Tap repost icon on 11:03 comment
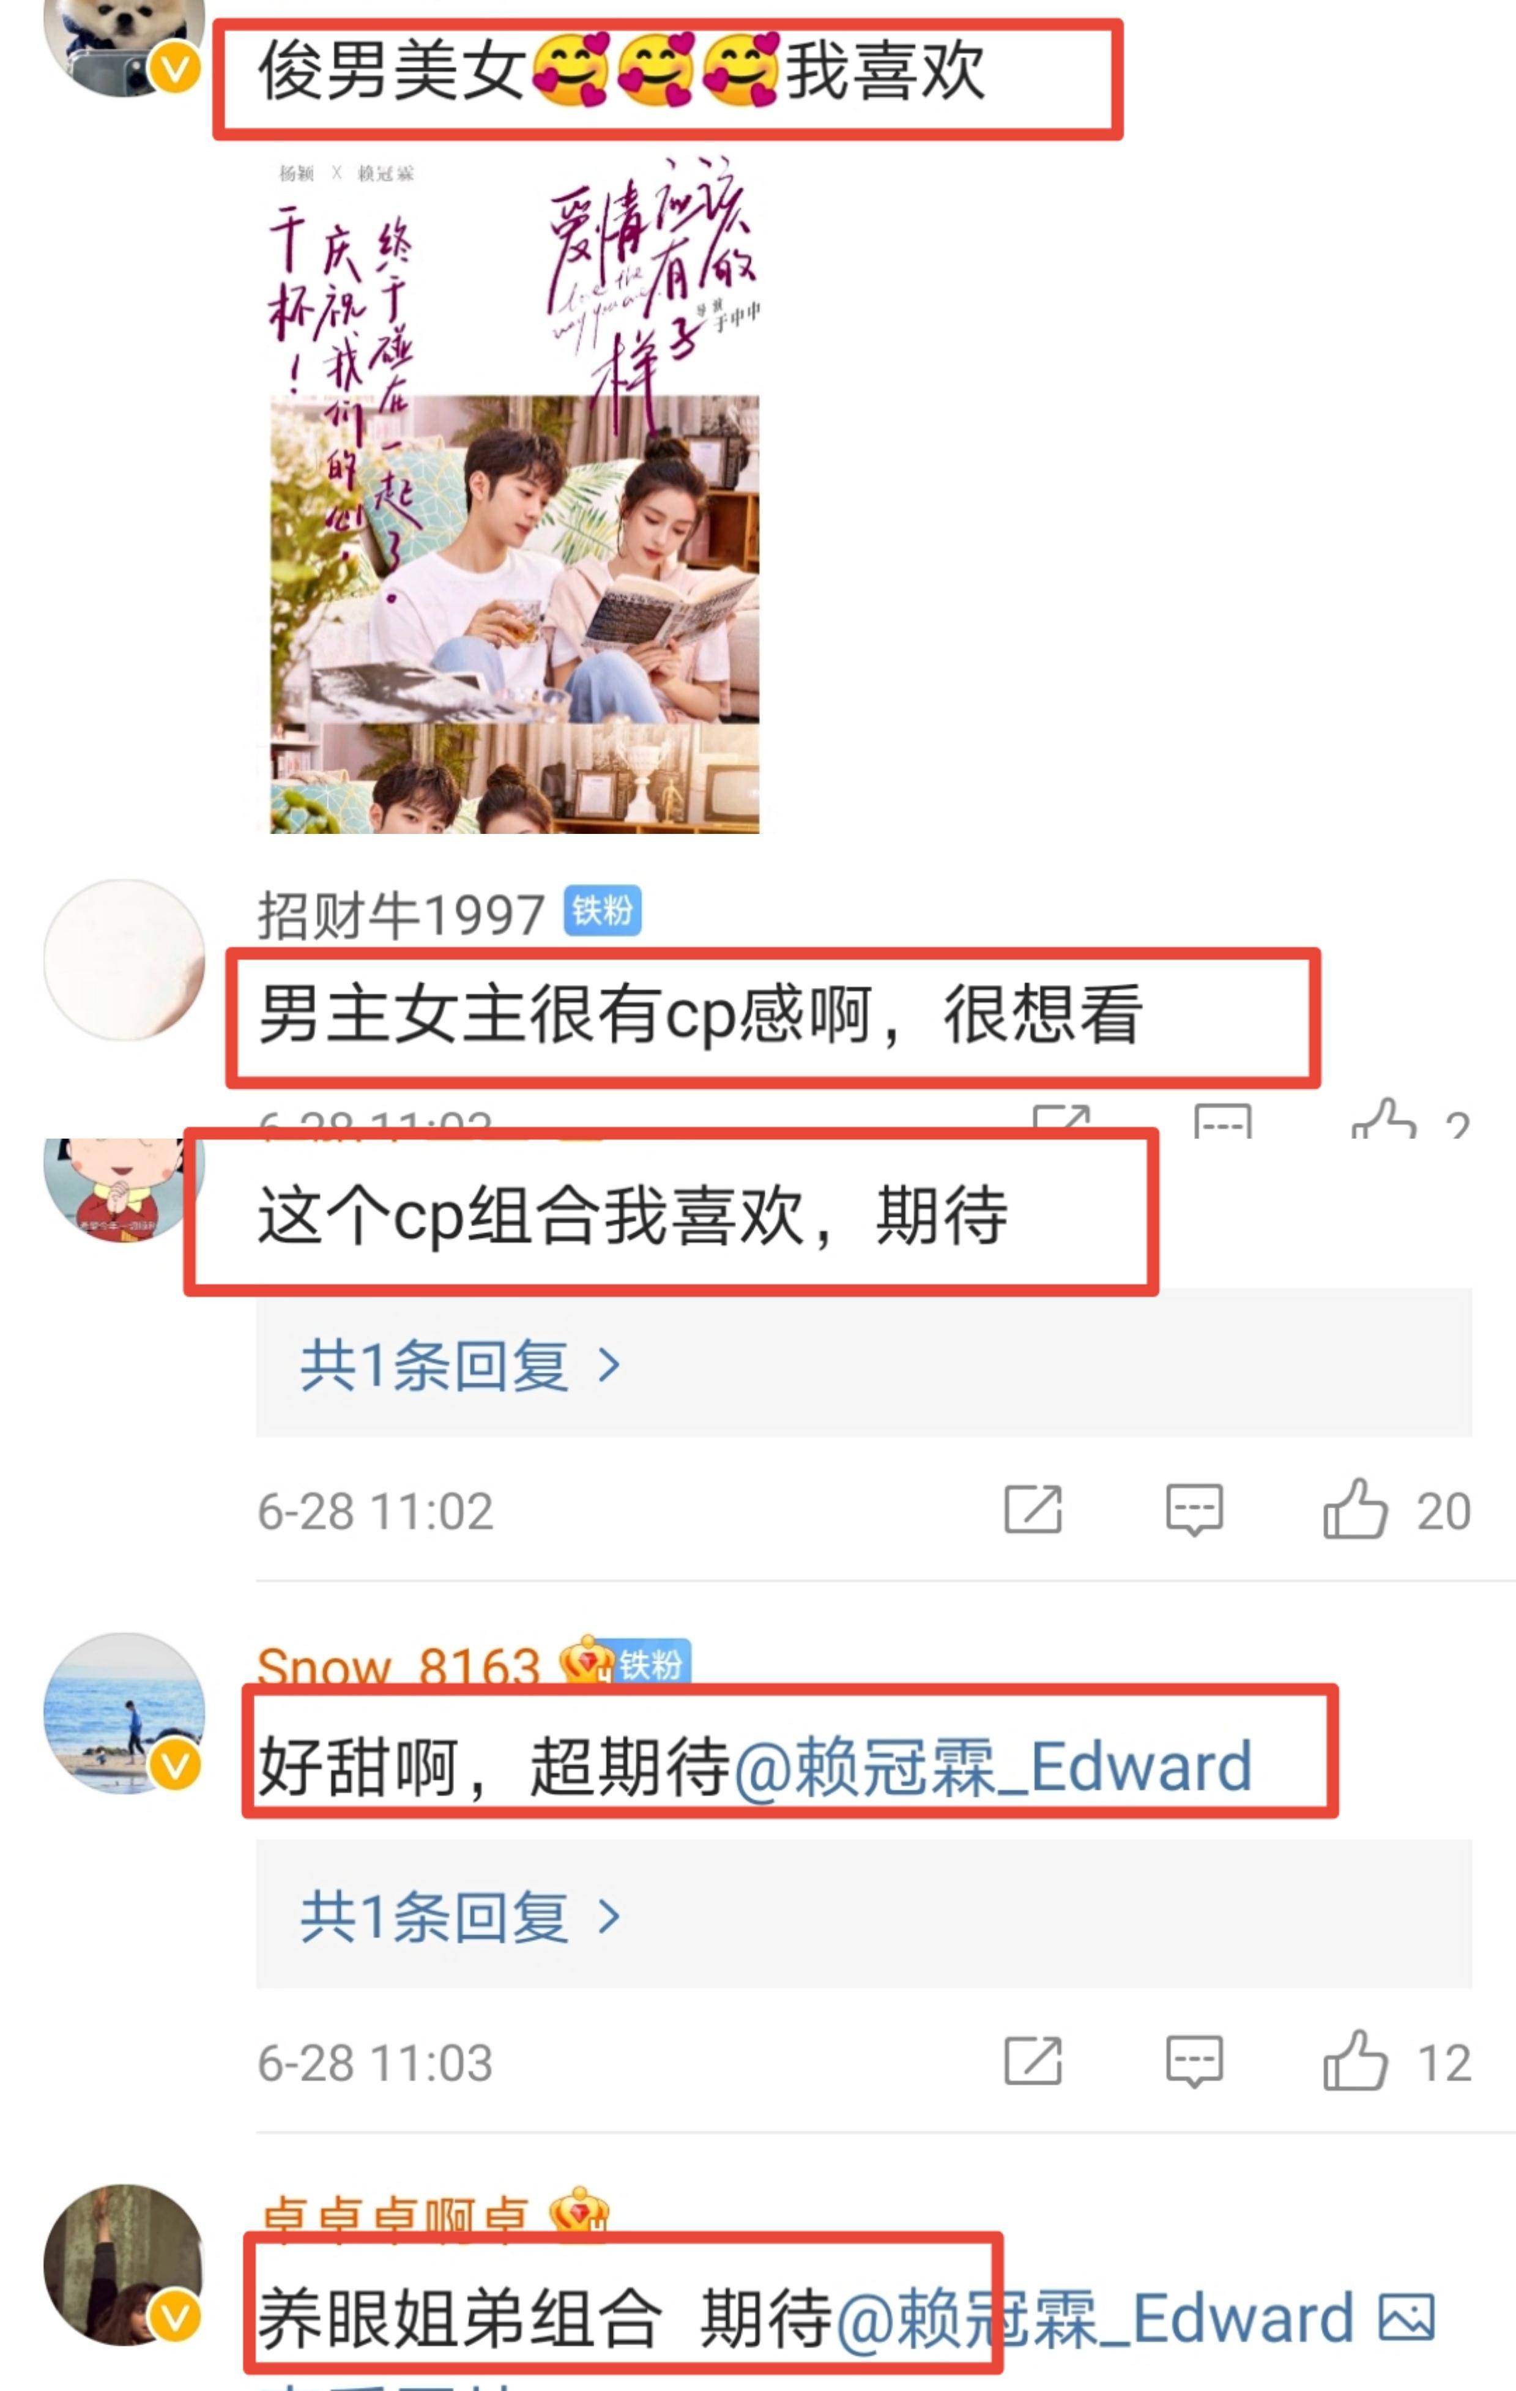Viewport: 1516px width, 2391px height. [x=1033, y=2062]
